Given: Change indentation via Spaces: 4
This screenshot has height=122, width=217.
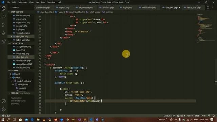Looking at the screenshot, I should (181, 116).
